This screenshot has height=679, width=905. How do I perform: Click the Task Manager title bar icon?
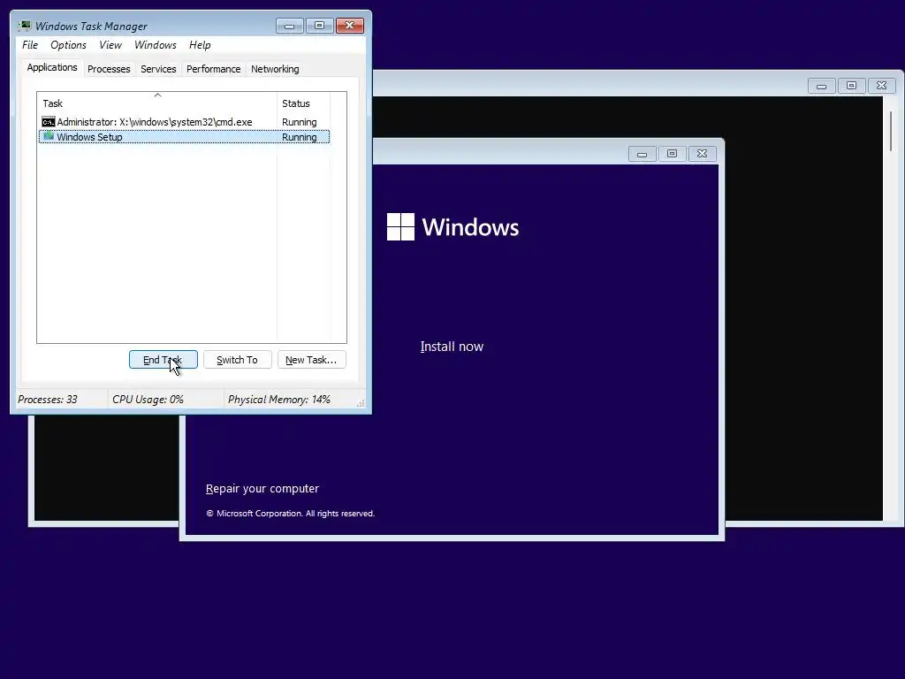click(x=25, y=26)
